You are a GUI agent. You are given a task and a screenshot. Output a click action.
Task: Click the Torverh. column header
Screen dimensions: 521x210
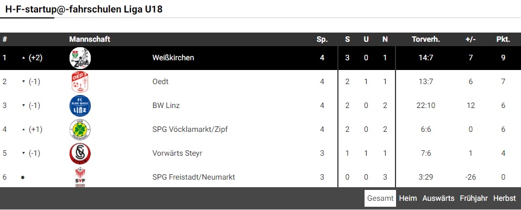point(426,39)
